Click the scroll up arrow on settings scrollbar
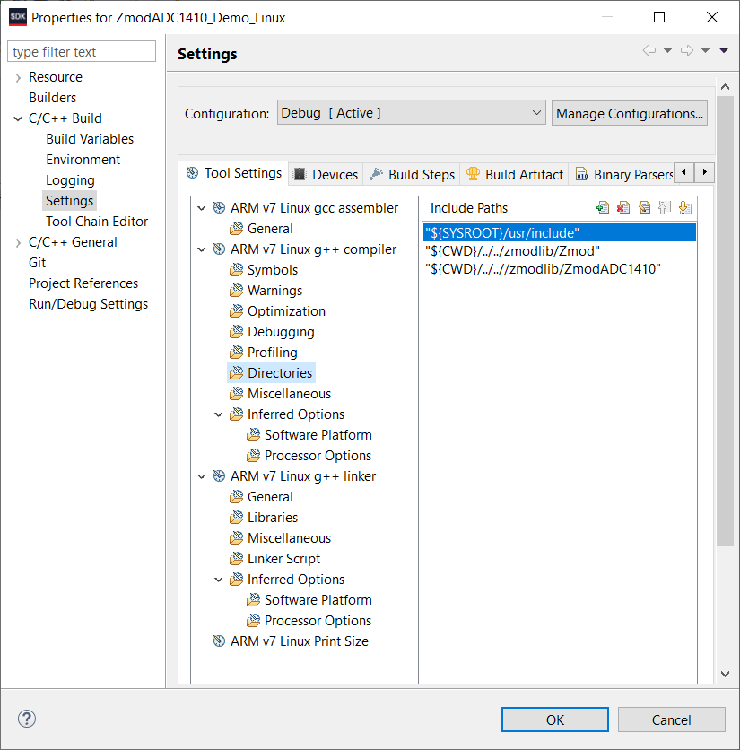 click(x=725, y=87)
